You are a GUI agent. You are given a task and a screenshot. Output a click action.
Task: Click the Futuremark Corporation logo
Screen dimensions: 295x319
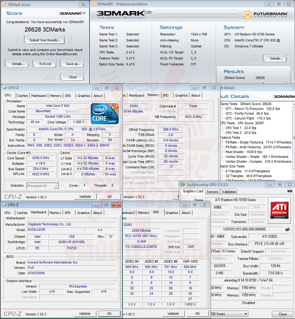(265, 15)
